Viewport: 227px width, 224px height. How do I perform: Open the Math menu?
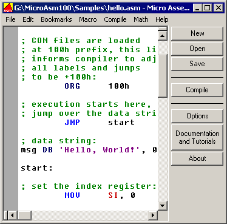141,19
